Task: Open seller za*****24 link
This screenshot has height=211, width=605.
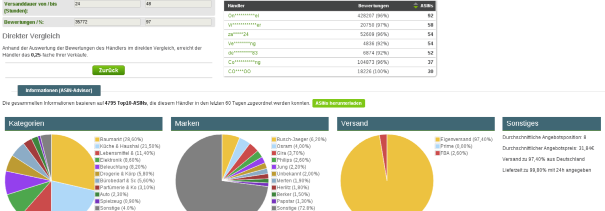Action: [238, 34]
